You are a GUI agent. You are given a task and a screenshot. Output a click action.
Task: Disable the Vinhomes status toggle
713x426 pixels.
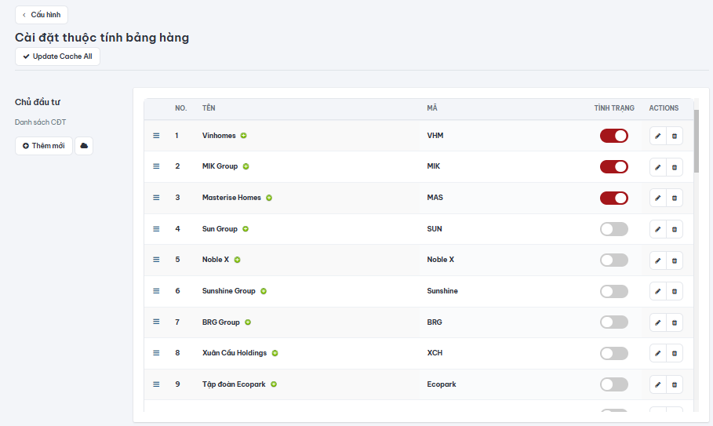[x=614, y=136]
